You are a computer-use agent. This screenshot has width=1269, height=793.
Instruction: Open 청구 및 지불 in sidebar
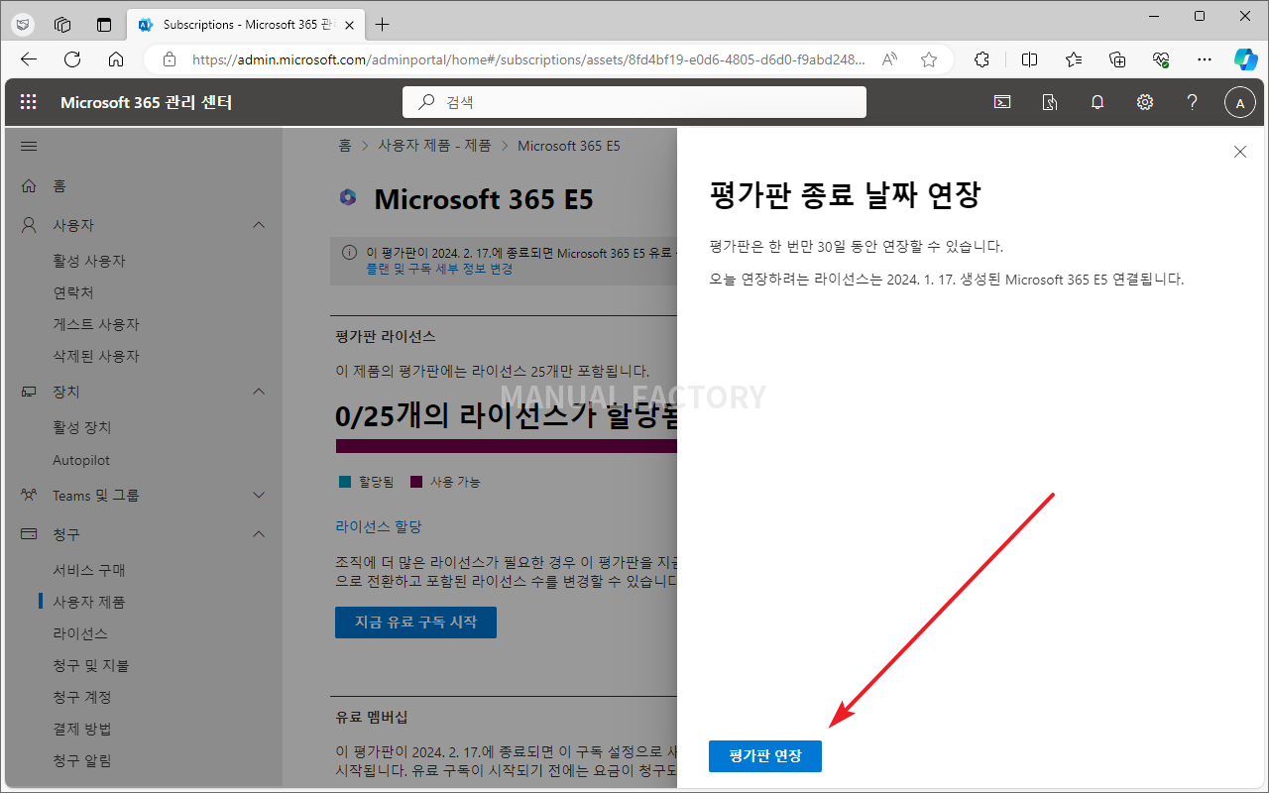(91, 665)
